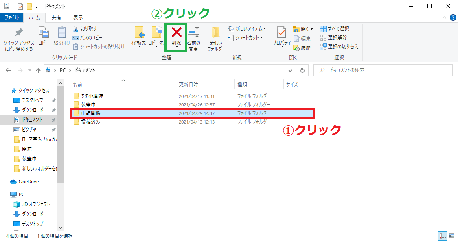Image resolution: width=458 pixels, height=241 pixels.
Task: Open PC node in navigation pane
Action: [x=18, y=194]
